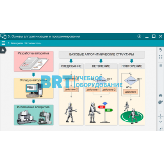Minimize the window
The height and width of the screenshot is (164, 164).
click(x=147, y=37)
